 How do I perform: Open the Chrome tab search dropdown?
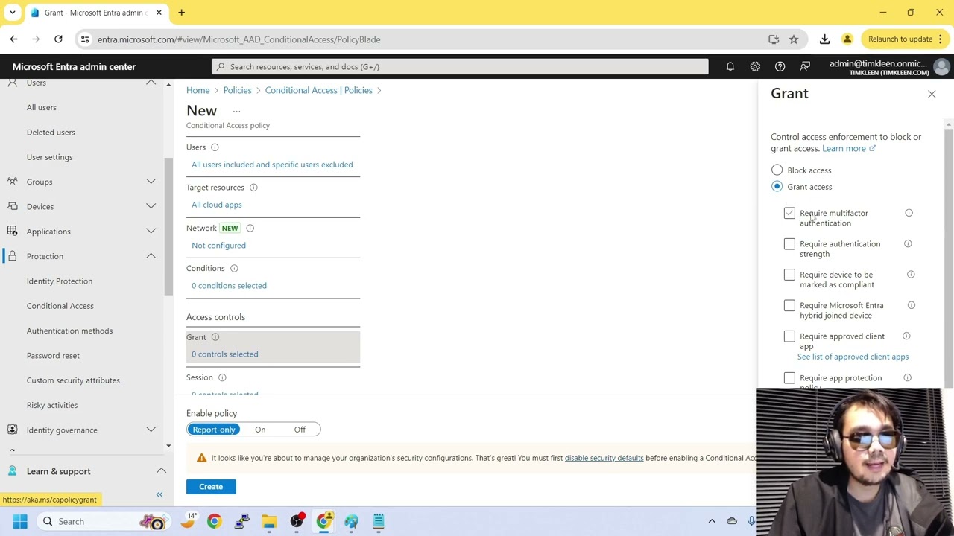(x=13, y=13)
